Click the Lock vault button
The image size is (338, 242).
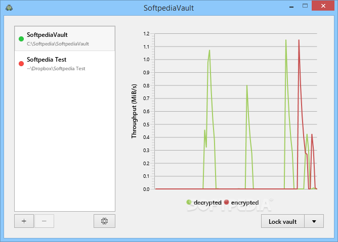[283, 221]
